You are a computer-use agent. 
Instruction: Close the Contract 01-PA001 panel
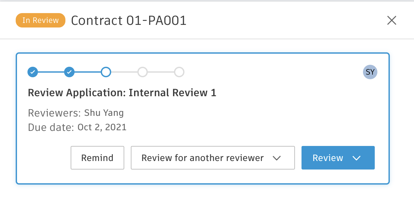(391, 21)
